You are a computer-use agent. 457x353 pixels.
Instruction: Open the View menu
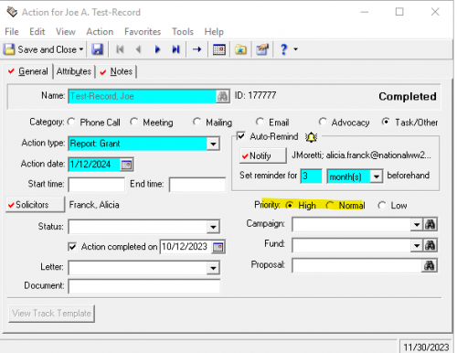coord(66,31)
